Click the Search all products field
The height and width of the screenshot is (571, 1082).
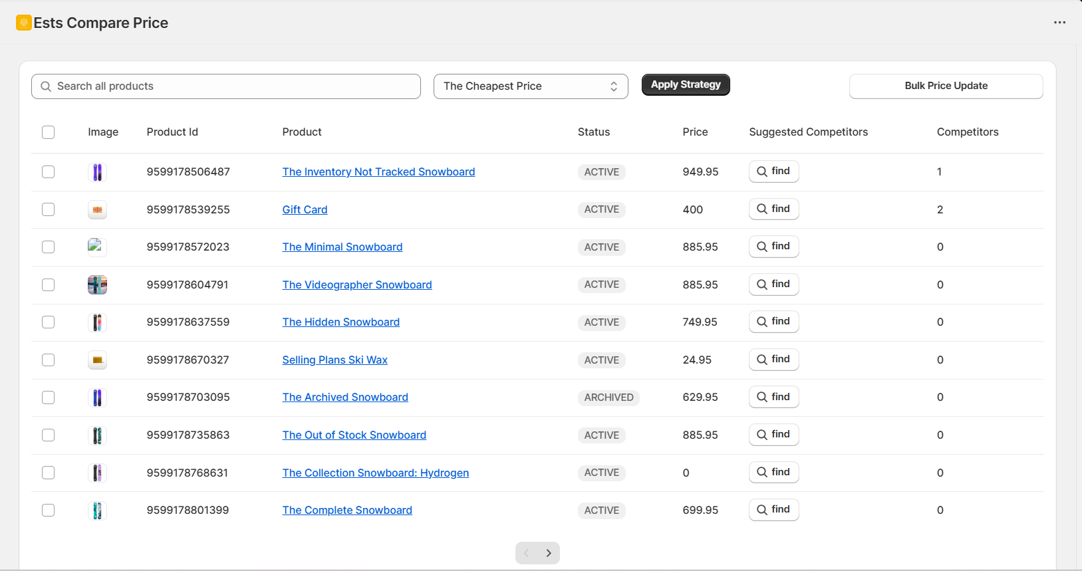click(226, 86)
